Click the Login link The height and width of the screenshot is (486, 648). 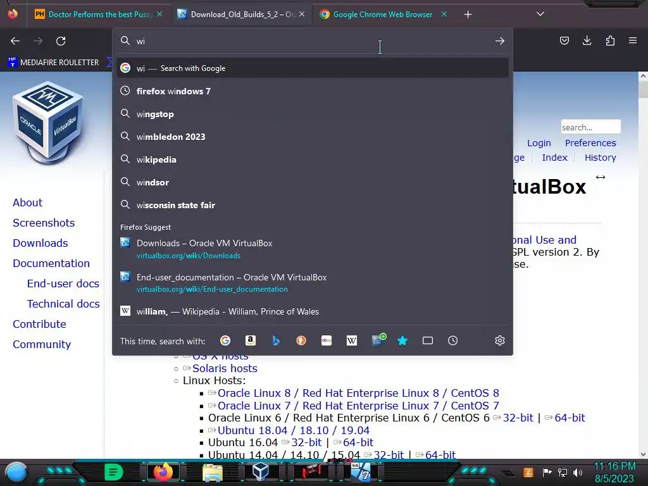[x=539, y=143]
